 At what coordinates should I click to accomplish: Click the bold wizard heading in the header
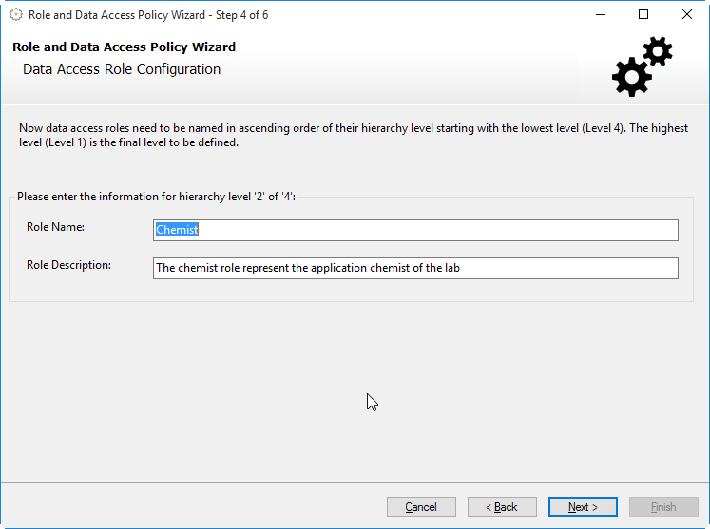124,47
